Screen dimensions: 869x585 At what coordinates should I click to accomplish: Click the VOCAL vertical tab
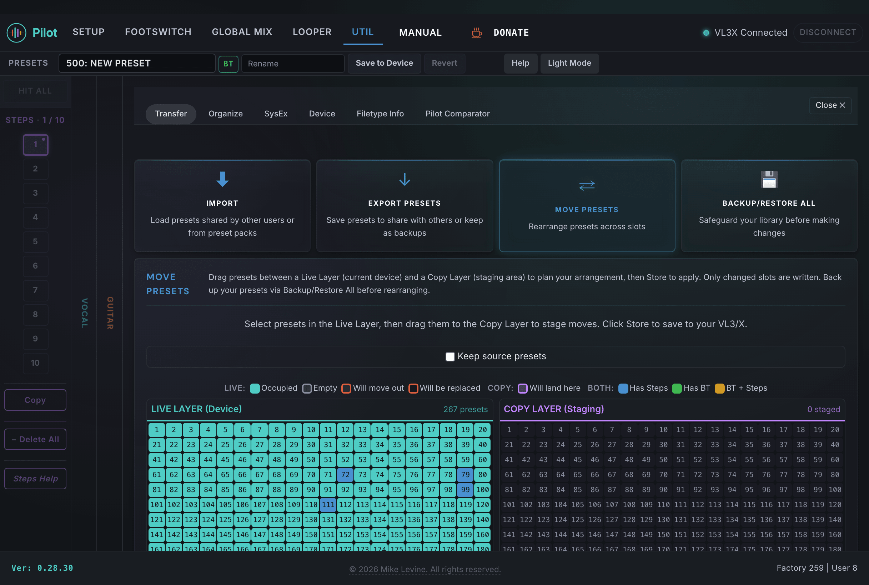pos(84,313)
